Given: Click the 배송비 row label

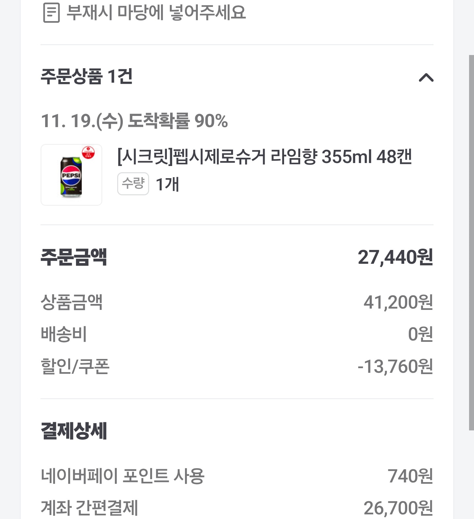Looking at the screenshot, I should pyautogui.click(x=64, y=334).
